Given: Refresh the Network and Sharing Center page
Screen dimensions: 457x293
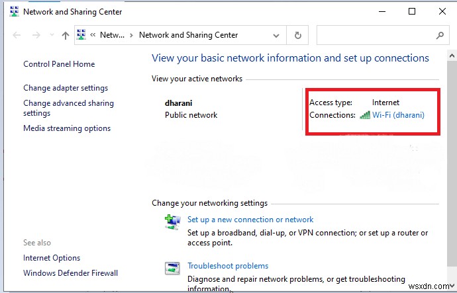Looking at the screenshot, I should [298, 36].
